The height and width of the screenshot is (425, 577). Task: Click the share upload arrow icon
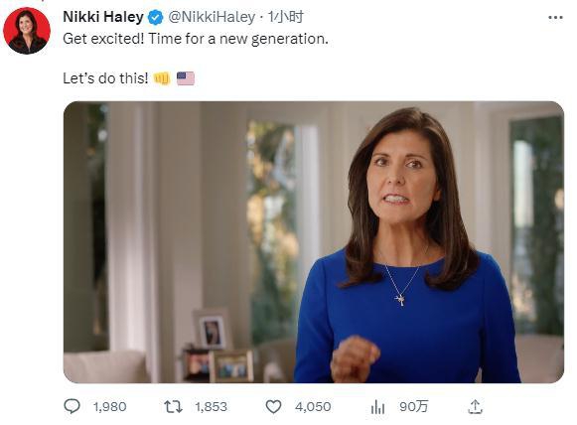click(475, 406)
